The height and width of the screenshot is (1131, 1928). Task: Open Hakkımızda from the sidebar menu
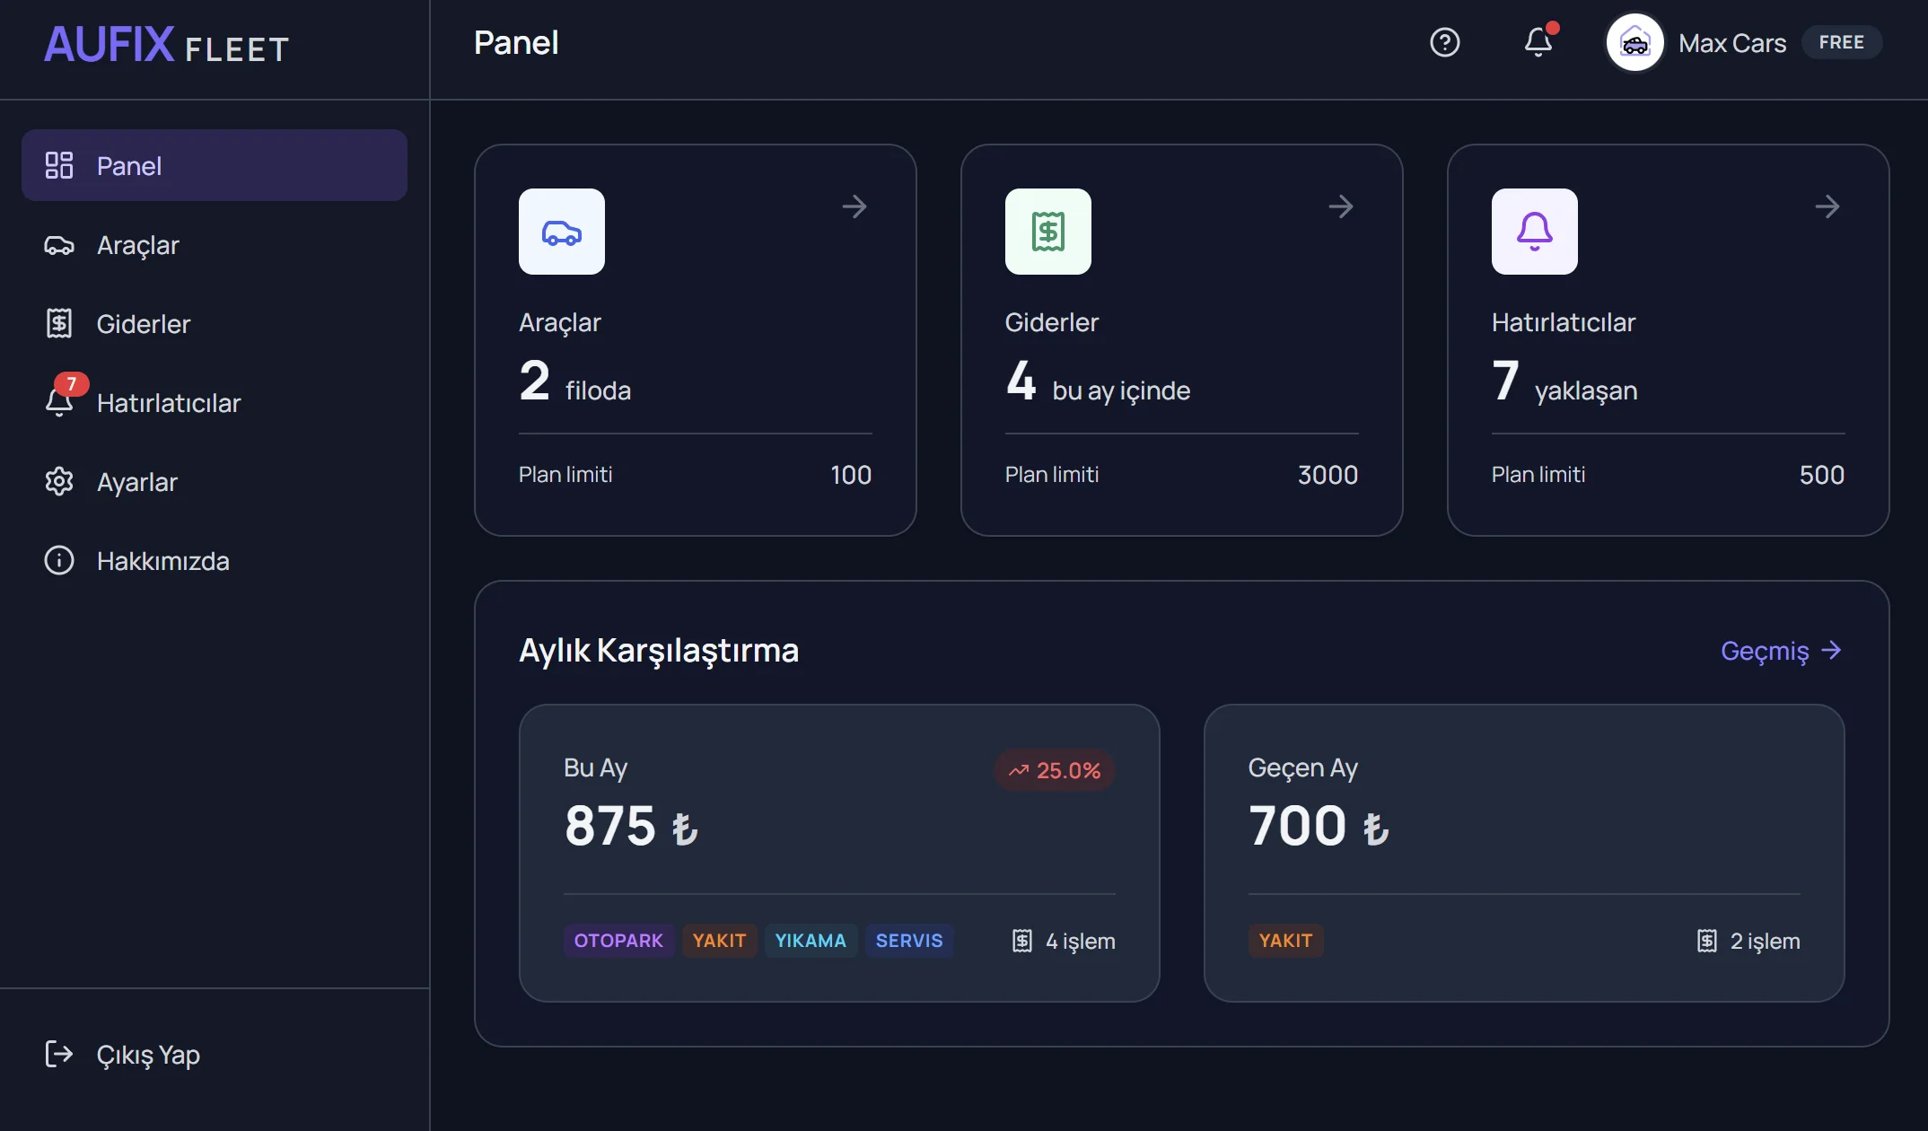click(215, 561)
